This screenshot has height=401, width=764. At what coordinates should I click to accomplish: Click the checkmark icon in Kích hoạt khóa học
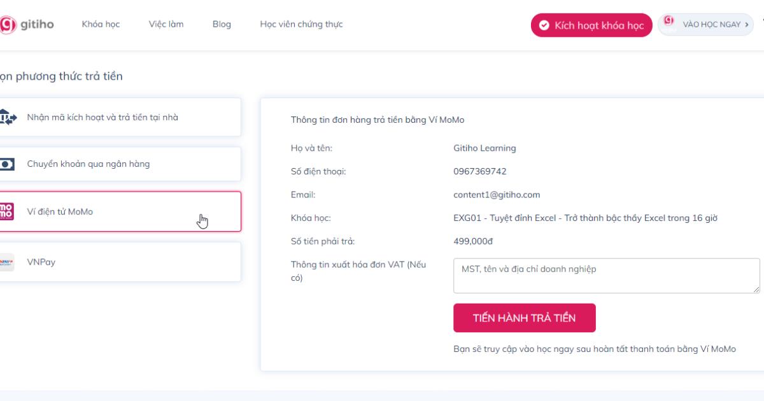(x=544, y=25)
